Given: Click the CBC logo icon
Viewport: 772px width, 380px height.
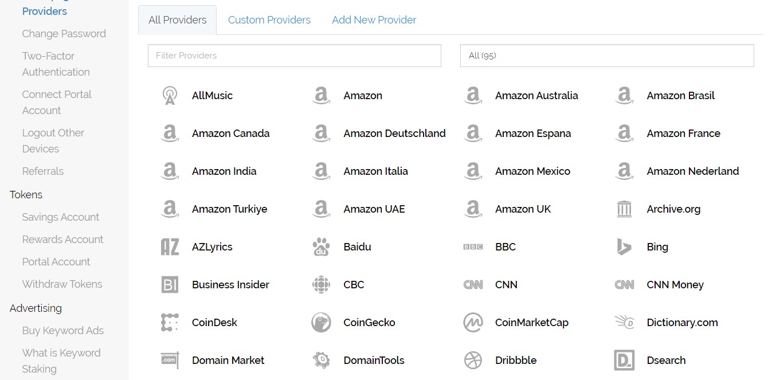Looking at the screenshot, I should coord(321,285).
